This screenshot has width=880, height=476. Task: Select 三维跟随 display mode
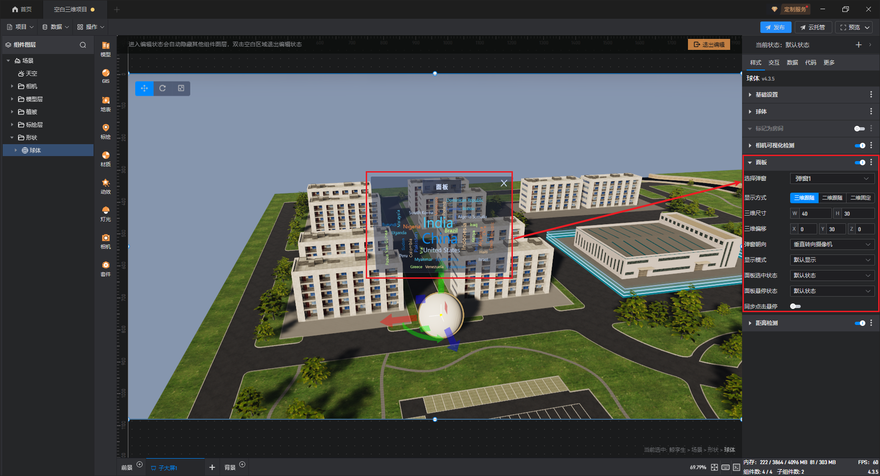click(804, 198)
